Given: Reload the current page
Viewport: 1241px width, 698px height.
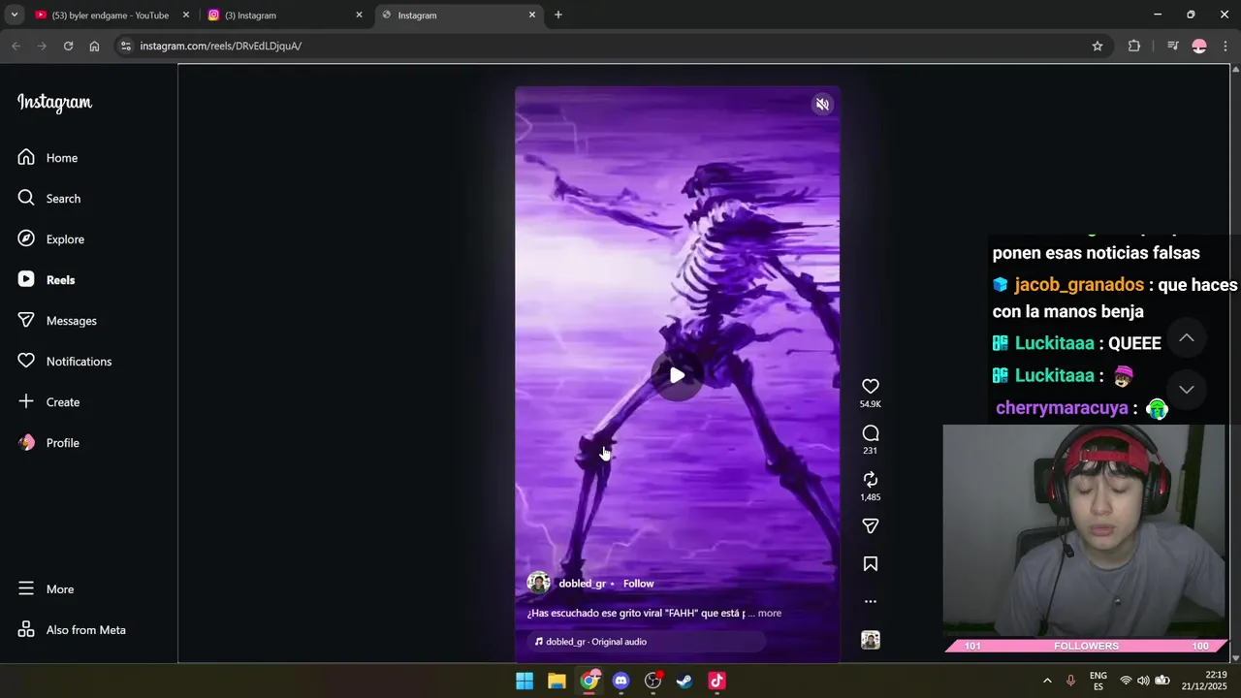Looking at the screenshot, I should [x=68, y=46].
